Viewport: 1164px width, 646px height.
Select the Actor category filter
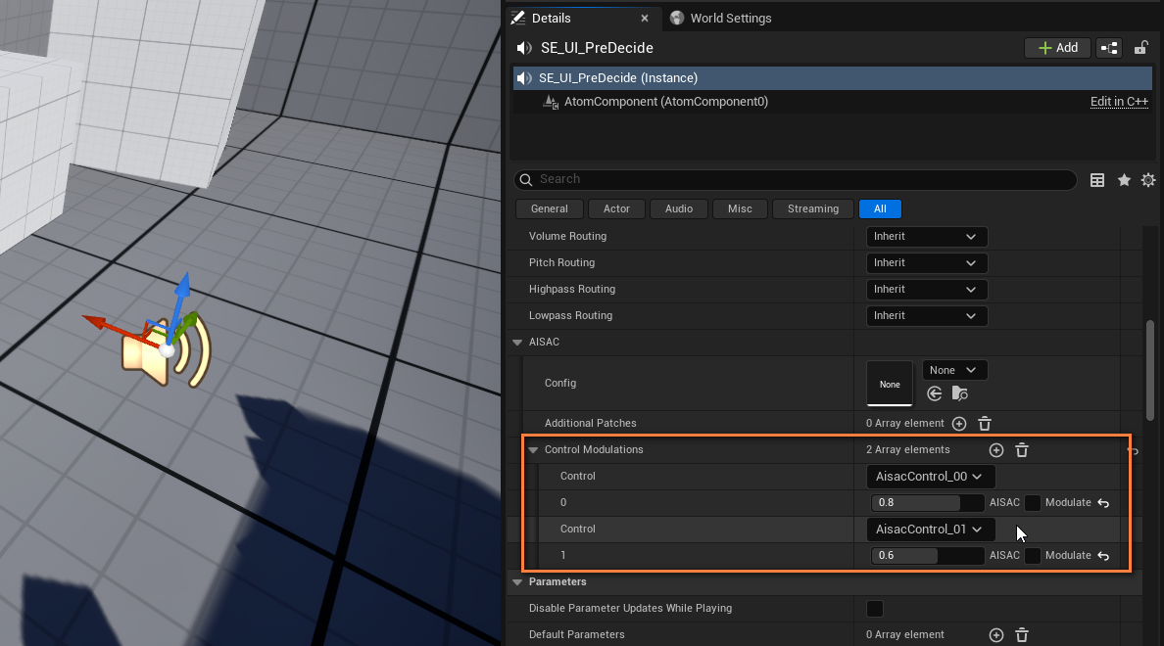pos(616,209)
